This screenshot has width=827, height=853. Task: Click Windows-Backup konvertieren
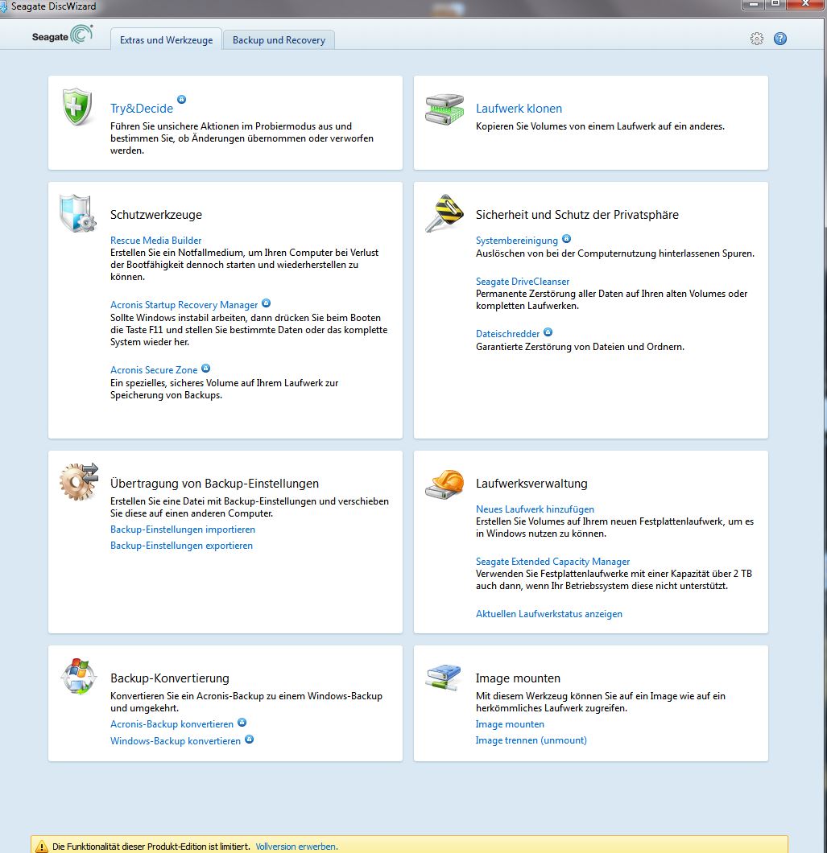coord(176,741)
